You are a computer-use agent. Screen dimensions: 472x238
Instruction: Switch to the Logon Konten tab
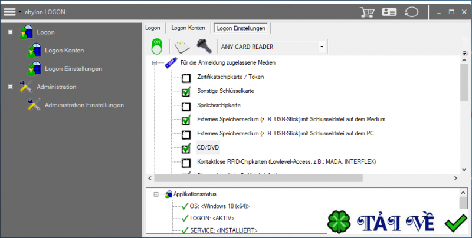tap(188, 28)
